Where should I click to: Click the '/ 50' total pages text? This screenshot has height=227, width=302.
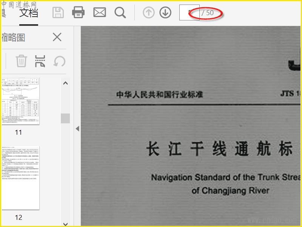pyautogui.click(x=208, y=13)
